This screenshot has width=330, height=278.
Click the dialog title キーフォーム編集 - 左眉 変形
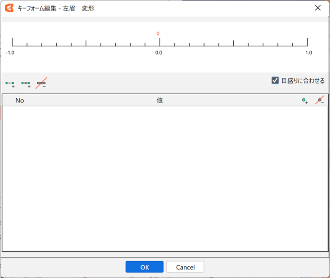click(x=56, y=8)
